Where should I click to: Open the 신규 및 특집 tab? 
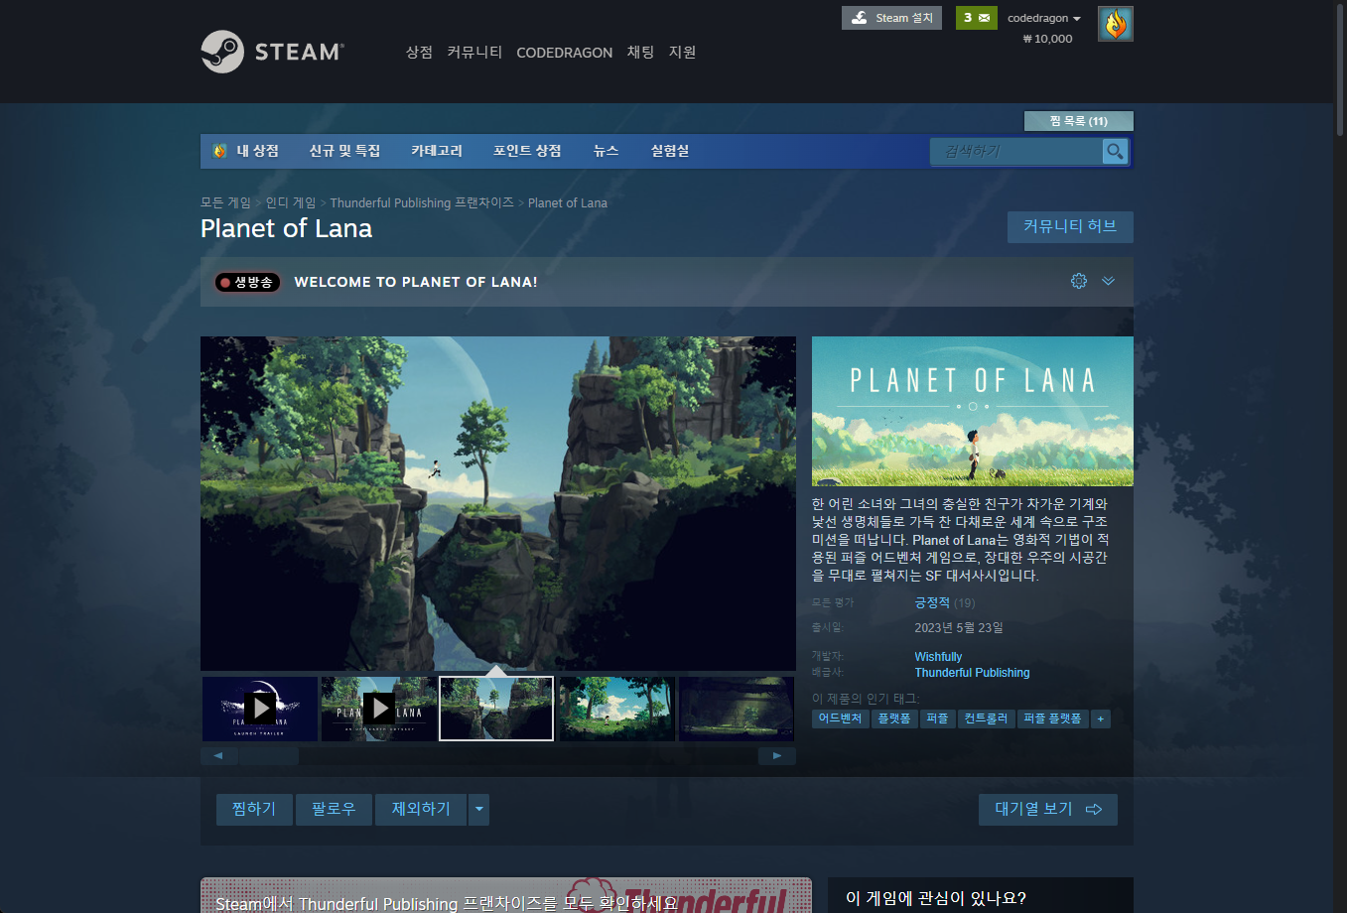pyautogui.click(x=344, y=151)
